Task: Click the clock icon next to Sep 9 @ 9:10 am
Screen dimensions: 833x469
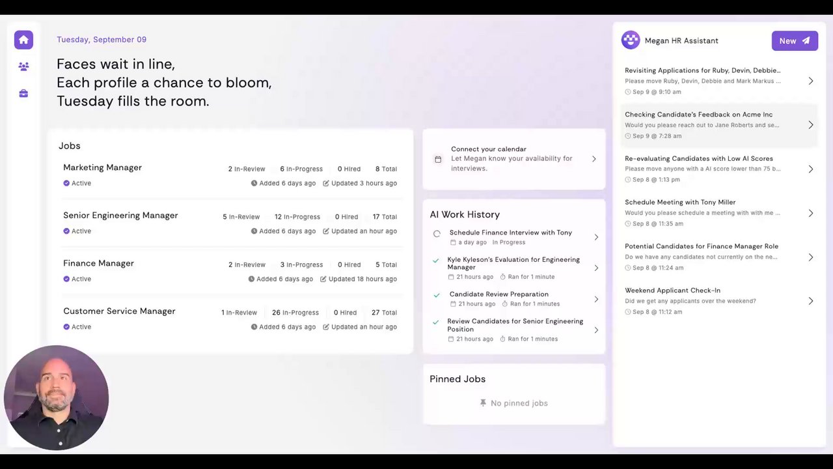Action: point(628,92)
